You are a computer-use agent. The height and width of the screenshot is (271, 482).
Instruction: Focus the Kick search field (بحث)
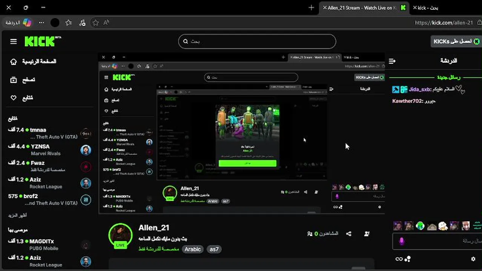tap(257, 41)
